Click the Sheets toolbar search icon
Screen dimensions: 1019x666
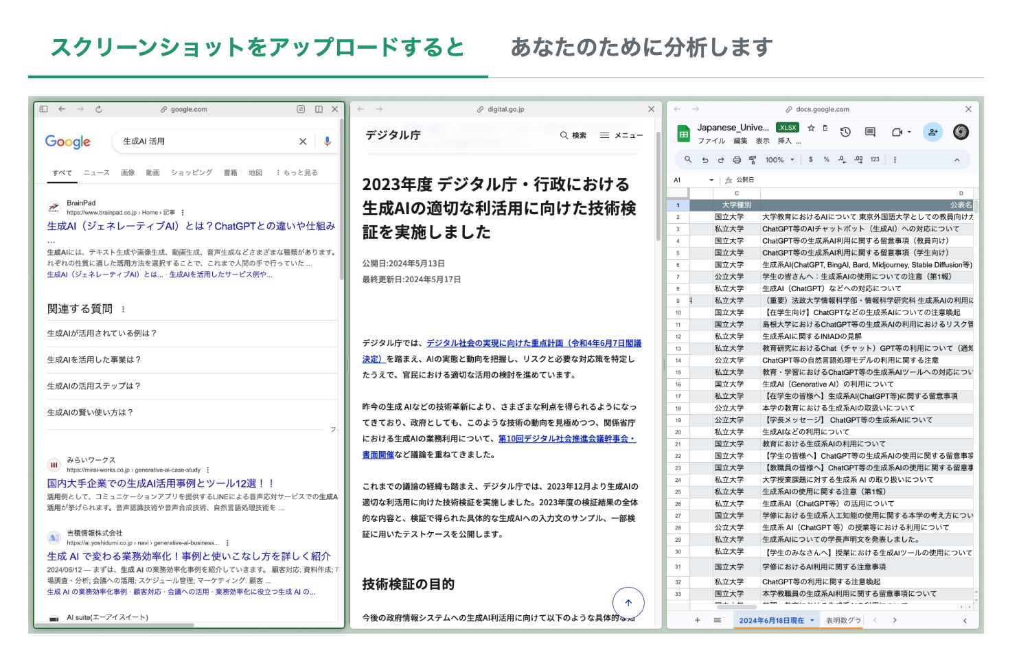pyautogui.click(x=687, y=159)
